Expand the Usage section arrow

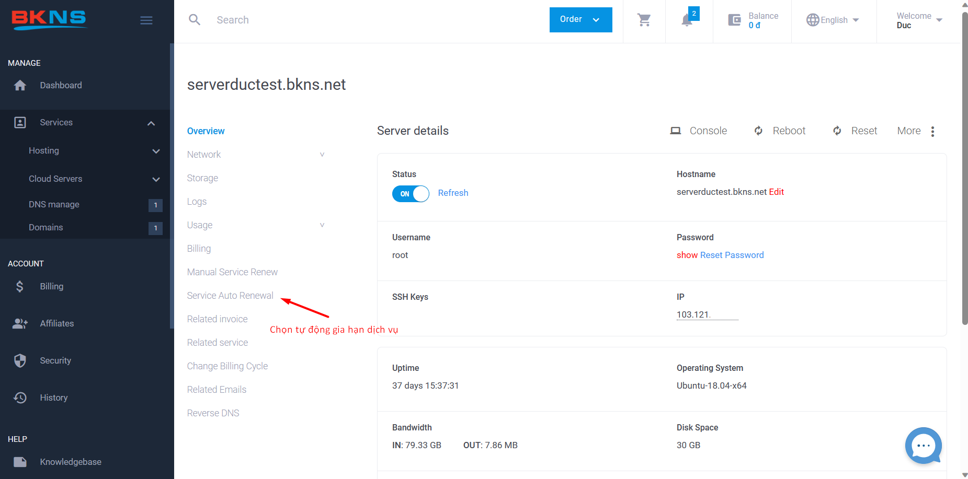[322, 225]
